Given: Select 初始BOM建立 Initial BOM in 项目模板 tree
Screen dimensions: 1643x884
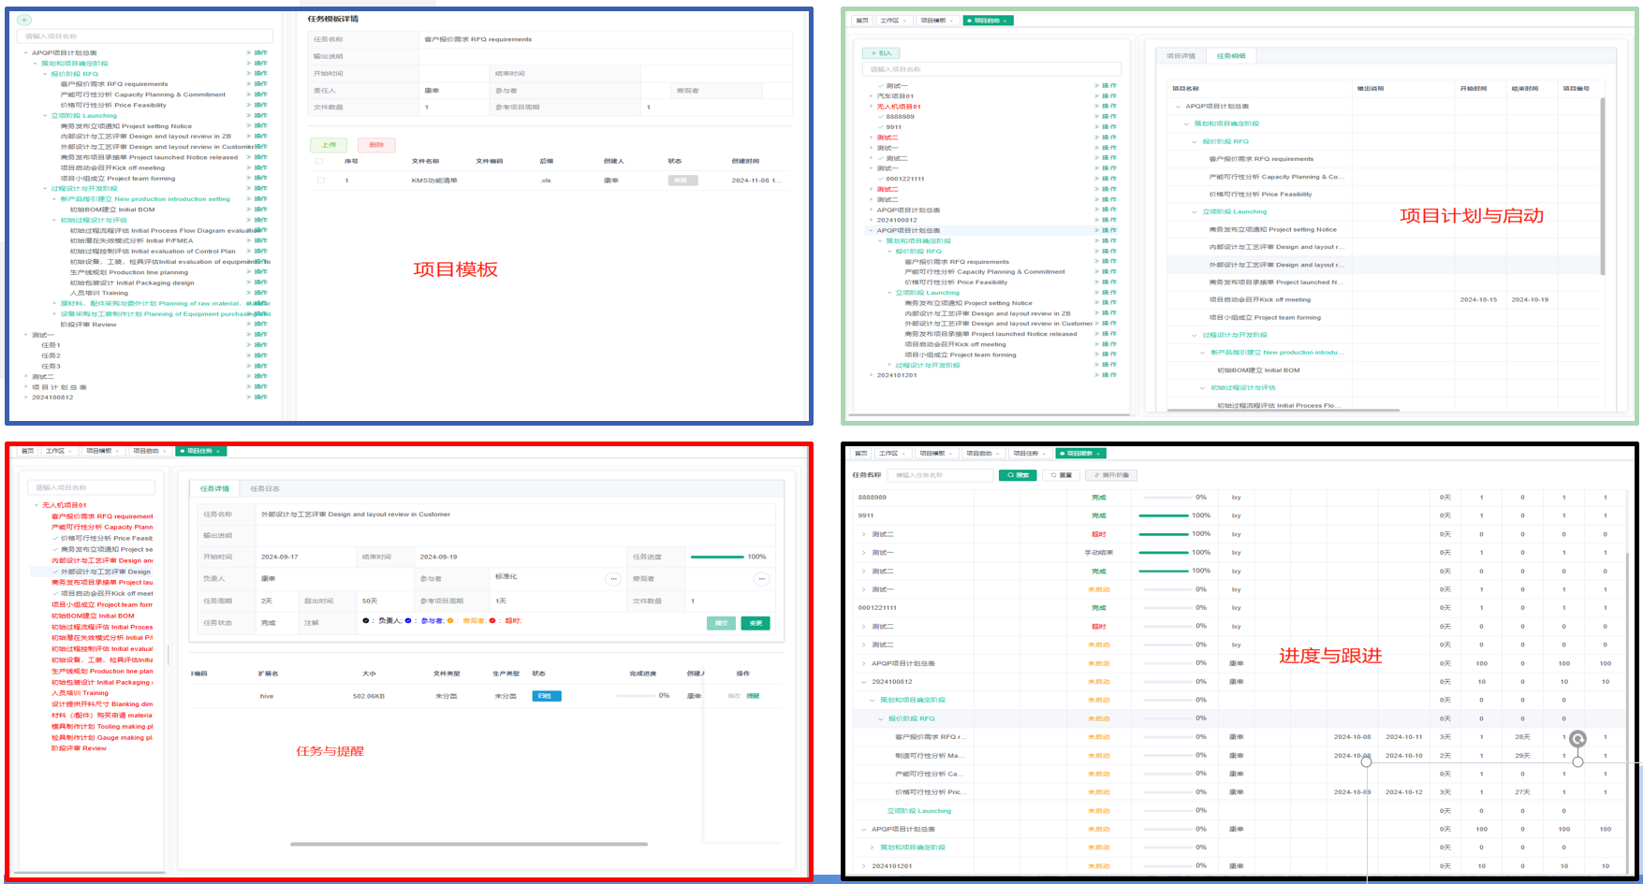Looking at the screenshot, I should pyautogui.click(x=112, y=210).
